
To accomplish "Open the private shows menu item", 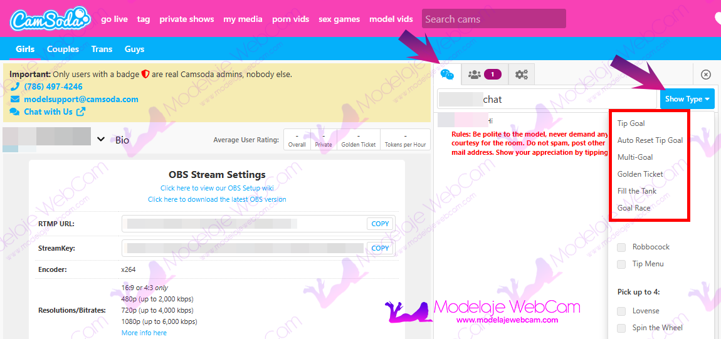I will (186, 19).
